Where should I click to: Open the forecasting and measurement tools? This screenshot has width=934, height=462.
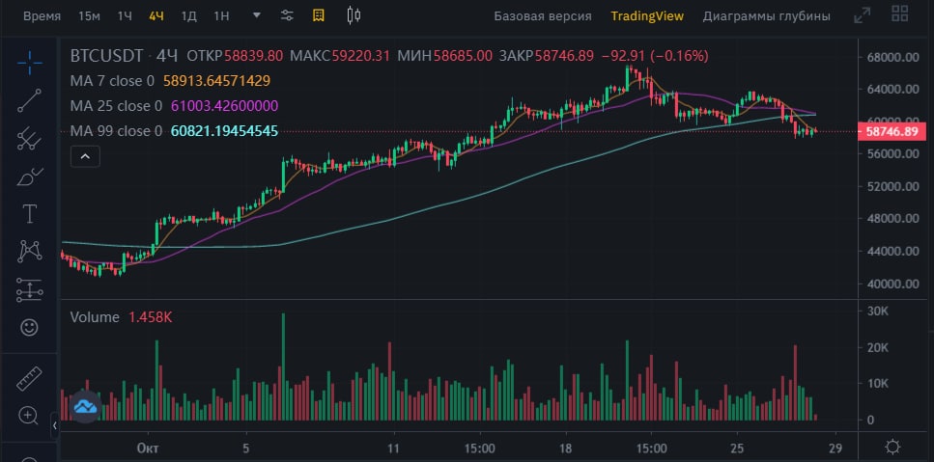(29, 289)
